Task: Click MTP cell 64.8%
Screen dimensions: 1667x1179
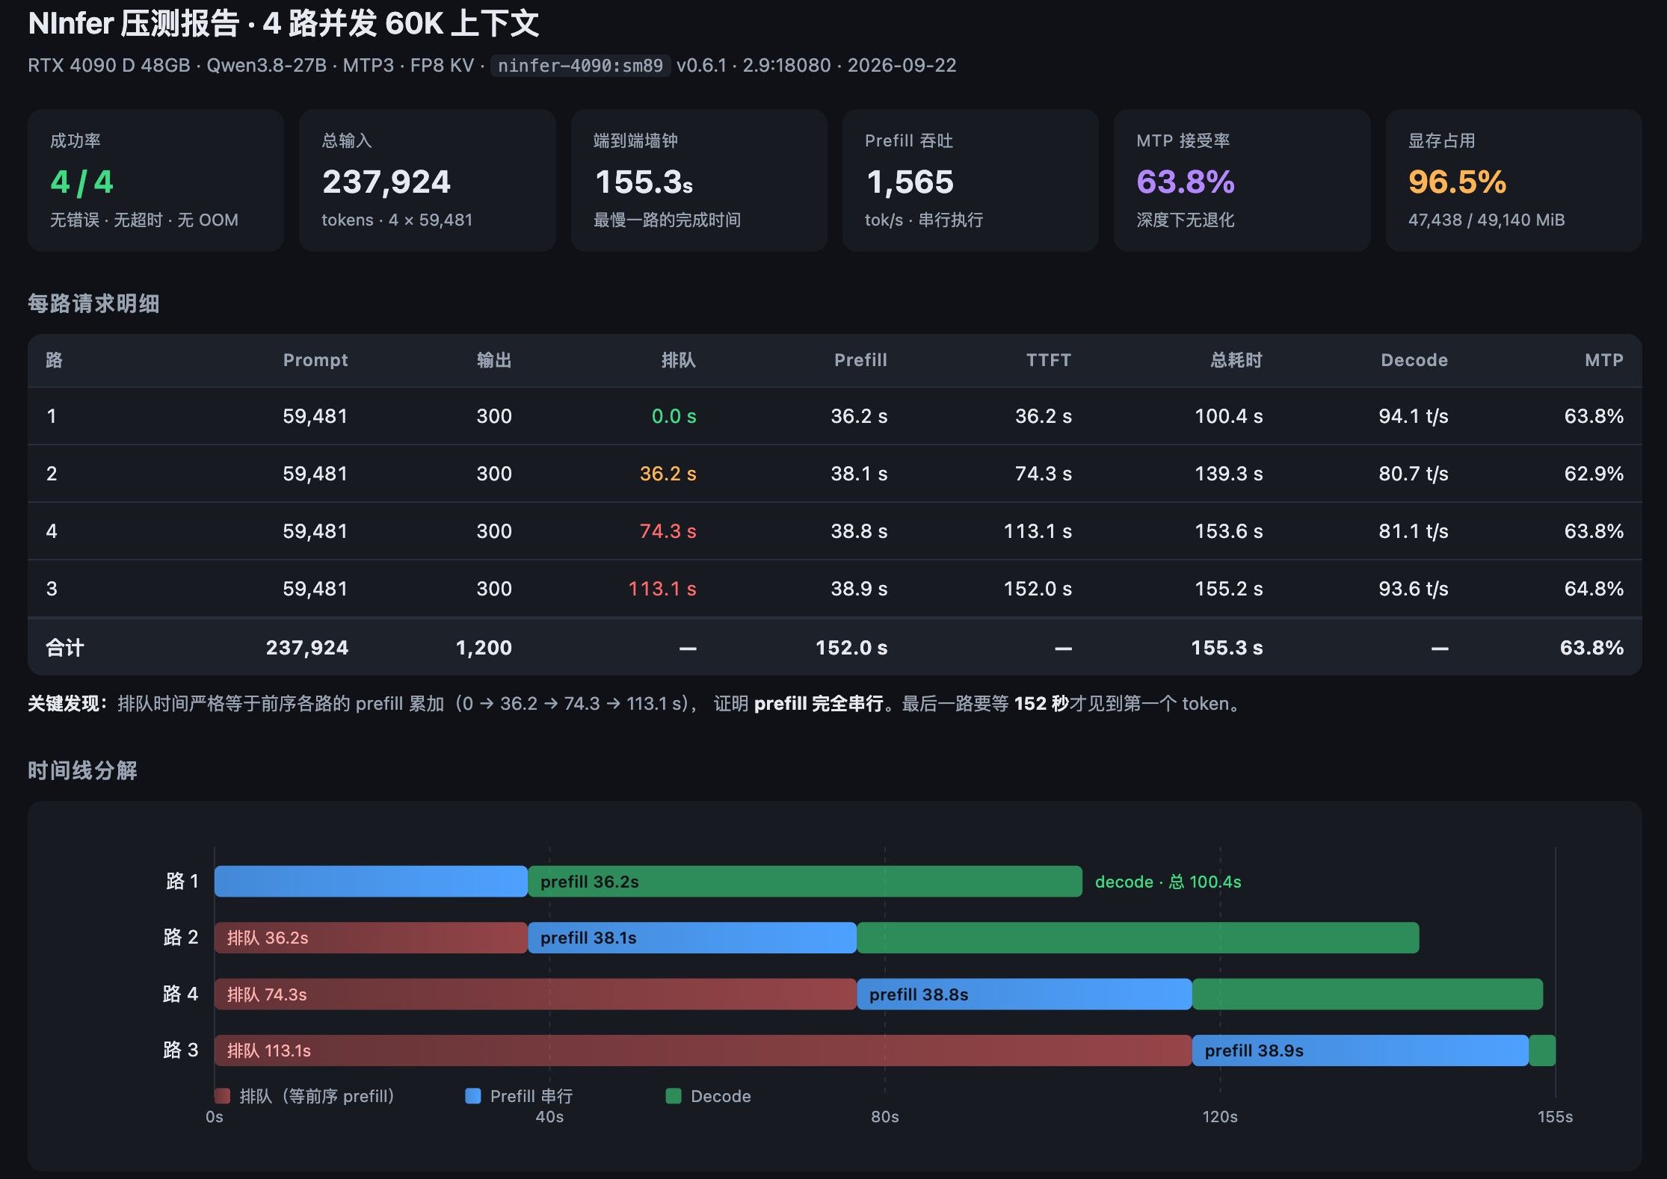Action: [1594, 589]
